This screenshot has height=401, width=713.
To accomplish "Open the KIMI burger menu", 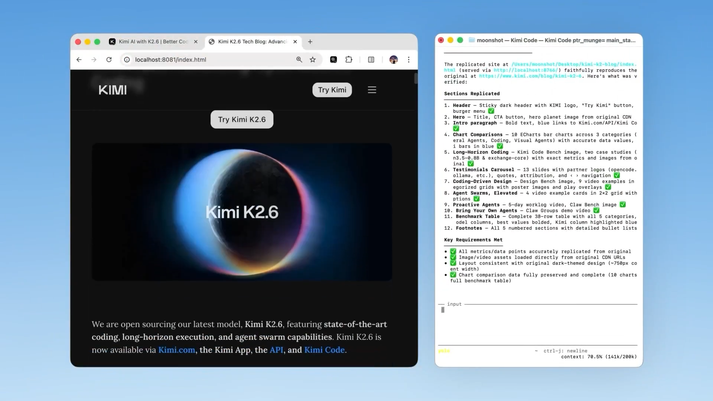I will coord(372,90).
